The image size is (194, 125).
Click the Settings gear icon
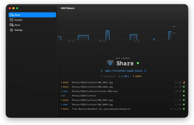pos(12,30)
